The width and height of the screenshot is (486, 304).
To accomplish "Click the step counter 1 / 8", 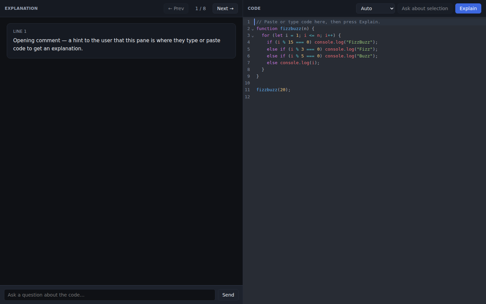I will (200, 8).
